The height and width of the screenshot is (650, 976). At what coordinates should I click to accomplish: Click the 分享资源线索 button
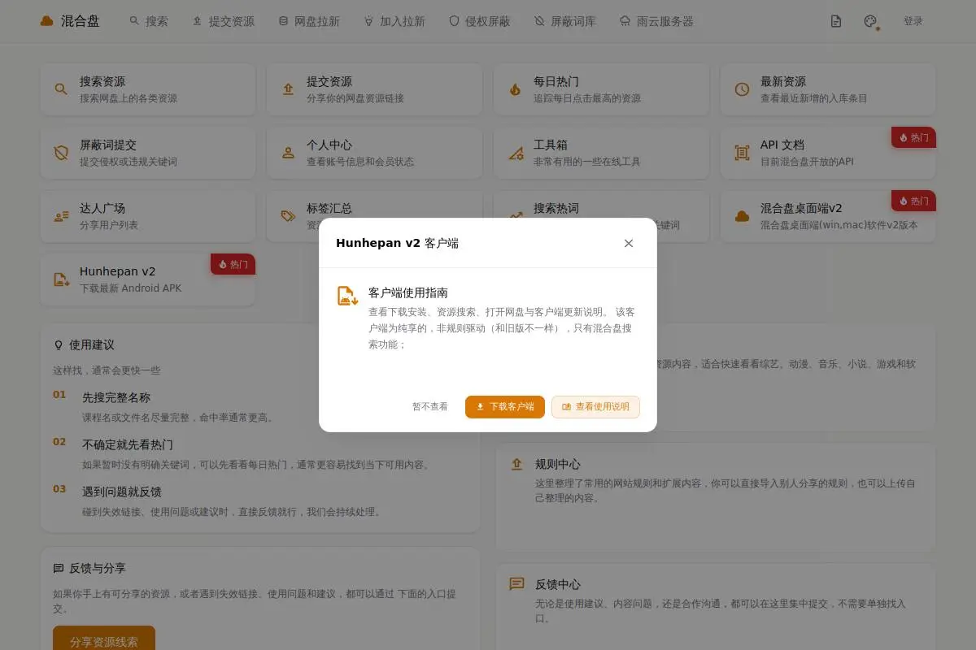[x=104, y=641]
